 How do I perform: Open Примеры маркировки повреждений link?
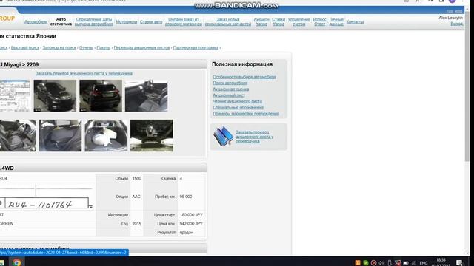[x=246, y=114]
